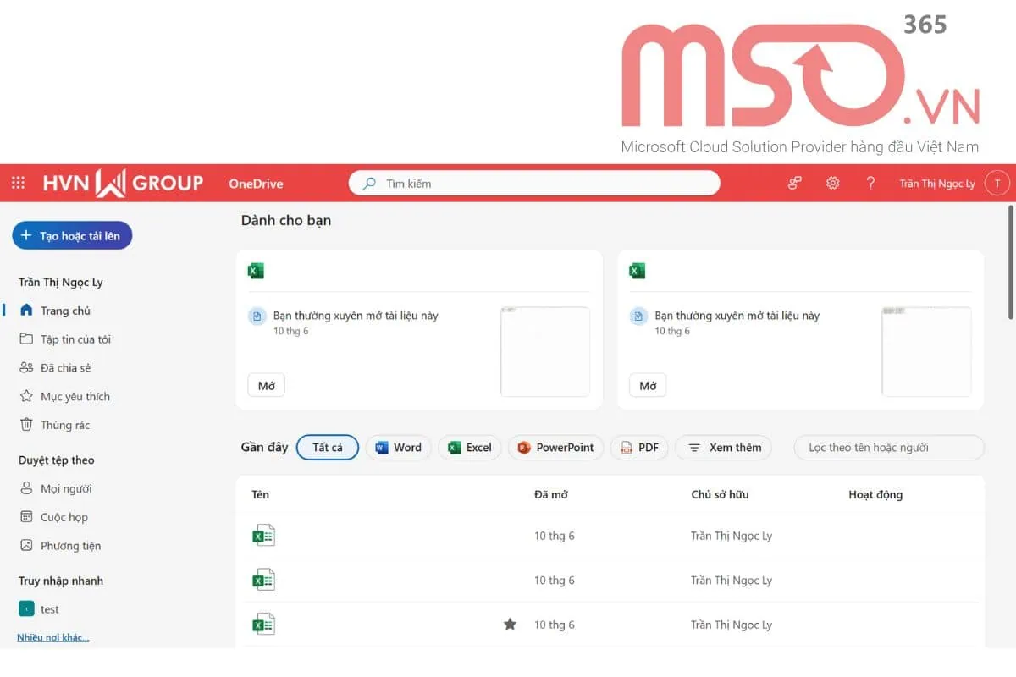Filter recent files by PowerPoint
Screen dimensions: 1016x677
pyautogui.click(x=555, y=448)
